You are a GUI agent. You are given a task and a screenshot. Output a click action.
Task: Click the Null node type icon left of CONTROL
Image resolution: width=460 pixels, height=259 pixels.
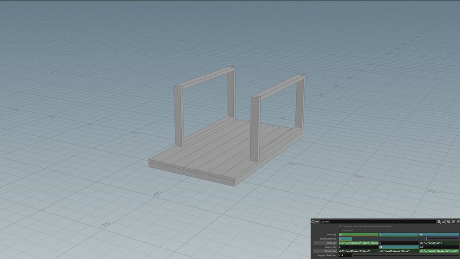coord(313,222)
